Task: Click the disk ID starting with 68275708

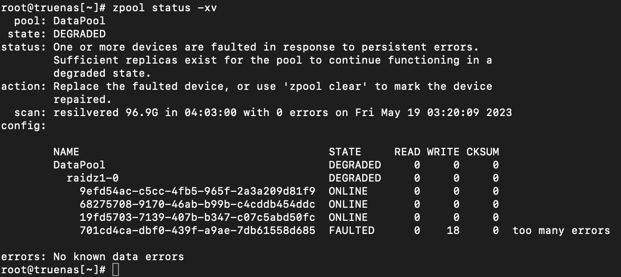Action: tap(198, 204)
